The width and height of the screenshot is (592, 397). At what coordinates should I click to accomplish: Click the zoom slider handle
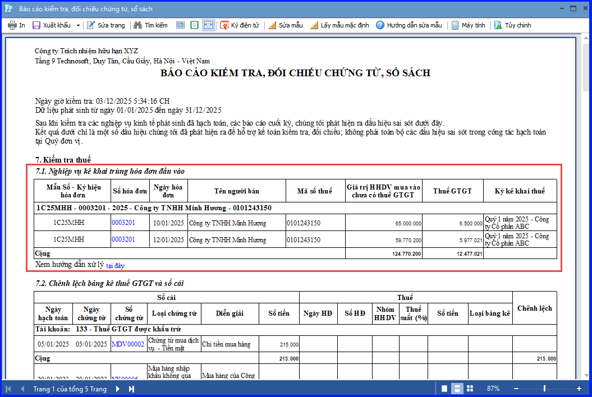(544, 389)
